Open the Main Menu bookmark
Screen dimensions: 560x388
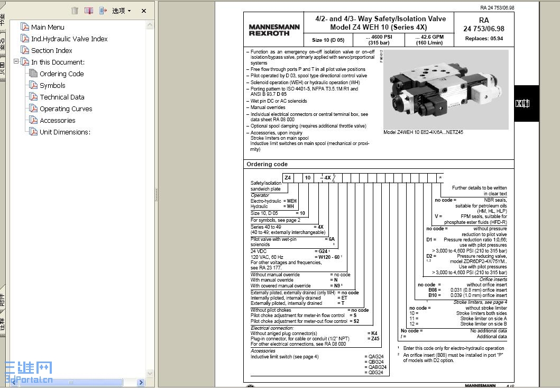coord(48,27)
